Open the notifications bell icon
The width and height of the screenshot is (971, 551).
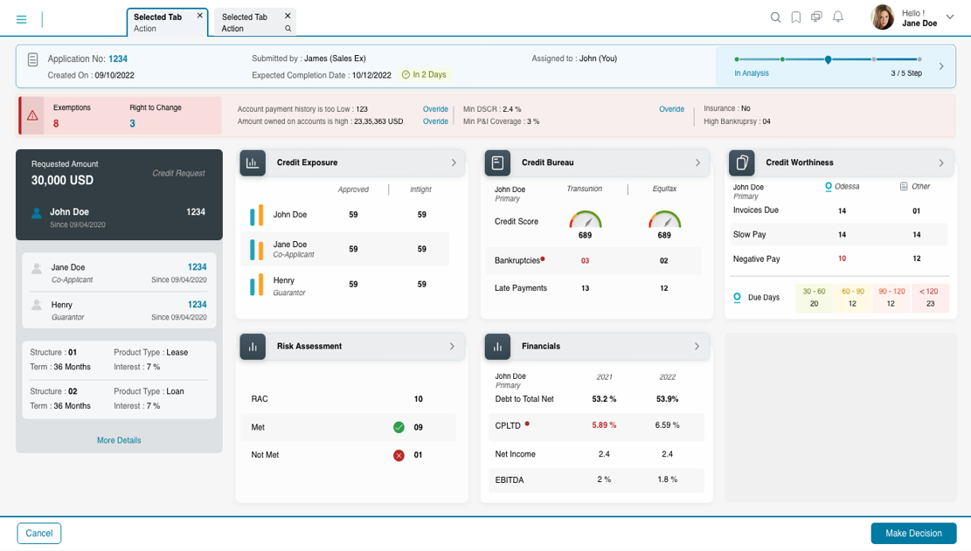[837, 17]
